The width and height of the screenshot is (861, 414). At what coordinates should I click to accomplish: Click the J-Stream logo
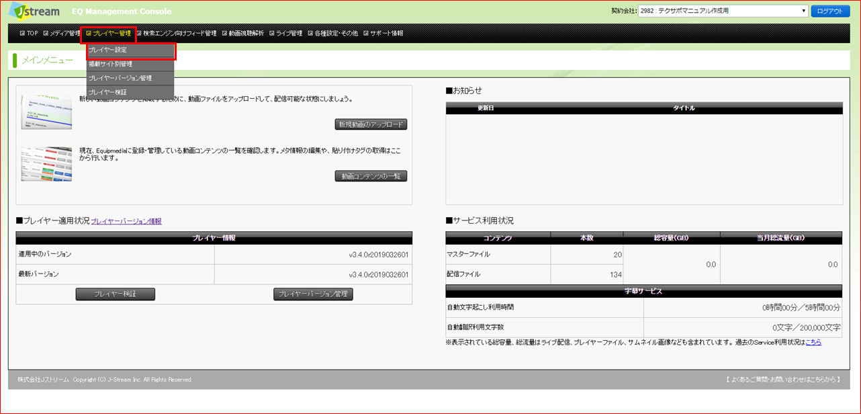(35, 11)
